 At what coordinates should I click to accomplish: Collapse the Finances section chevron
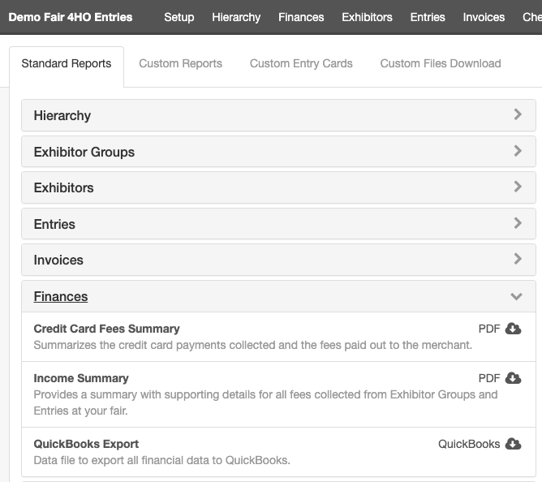click(x=516, y=296)
